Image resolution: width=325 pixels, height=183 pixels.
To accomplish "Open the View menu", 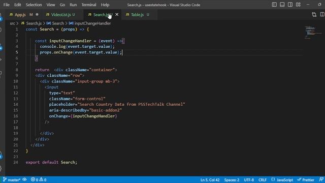I will pyautogui.click(x=51, y=5).
